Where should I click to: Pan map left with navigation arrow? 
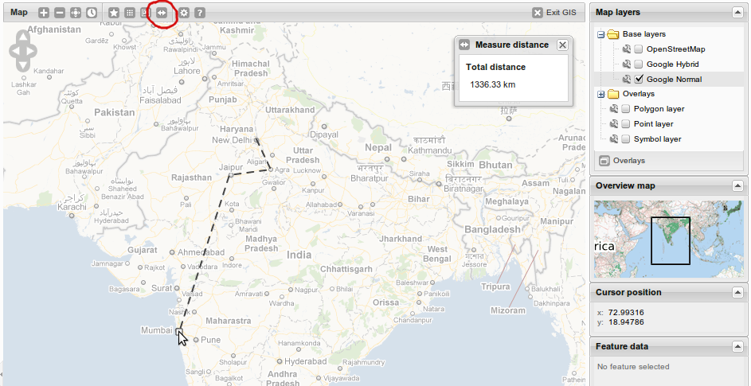tap(15, 51)
